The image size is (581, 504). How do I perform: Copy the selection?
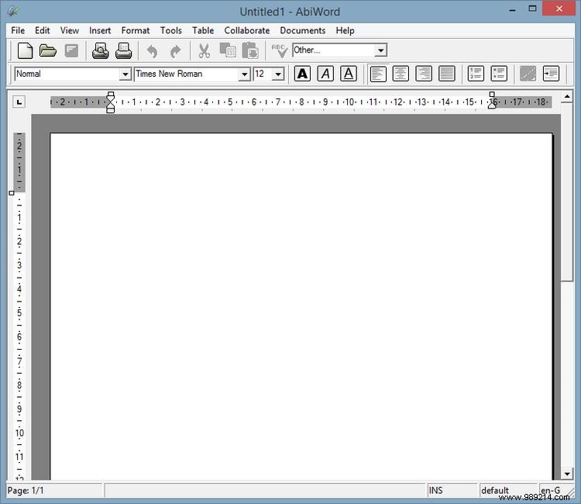[x=228, y=50]
